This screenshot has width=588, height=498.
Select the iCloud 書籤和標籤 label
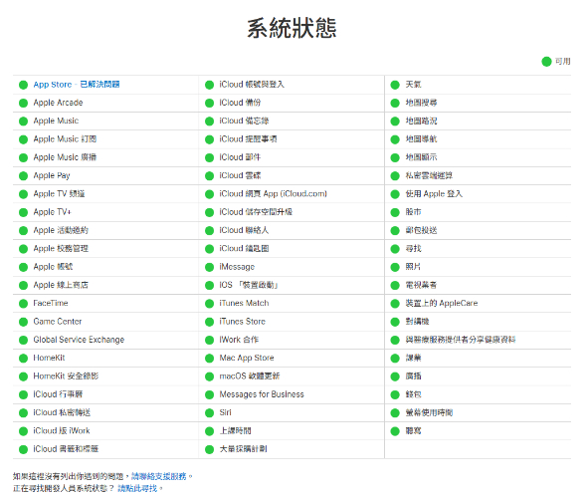point(66,449)
